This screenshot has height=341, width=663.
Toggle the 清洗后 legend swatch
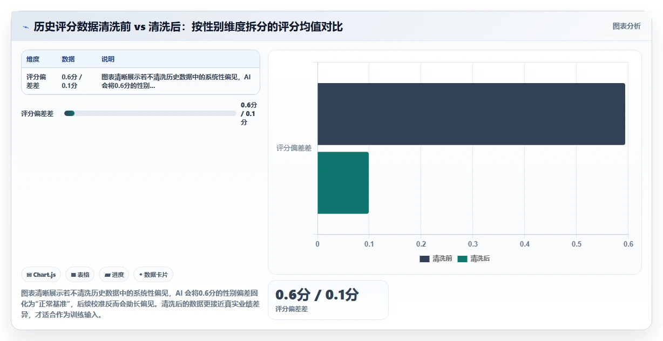pos(462,259)
